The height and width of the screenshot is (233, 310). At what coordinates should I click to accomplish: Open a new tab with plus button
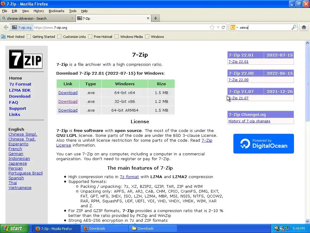click(x=156, y=18)
